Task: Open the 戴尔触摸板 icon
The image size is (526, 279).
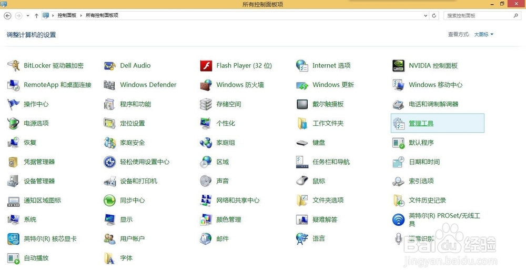Action: (x=302, y=104)
